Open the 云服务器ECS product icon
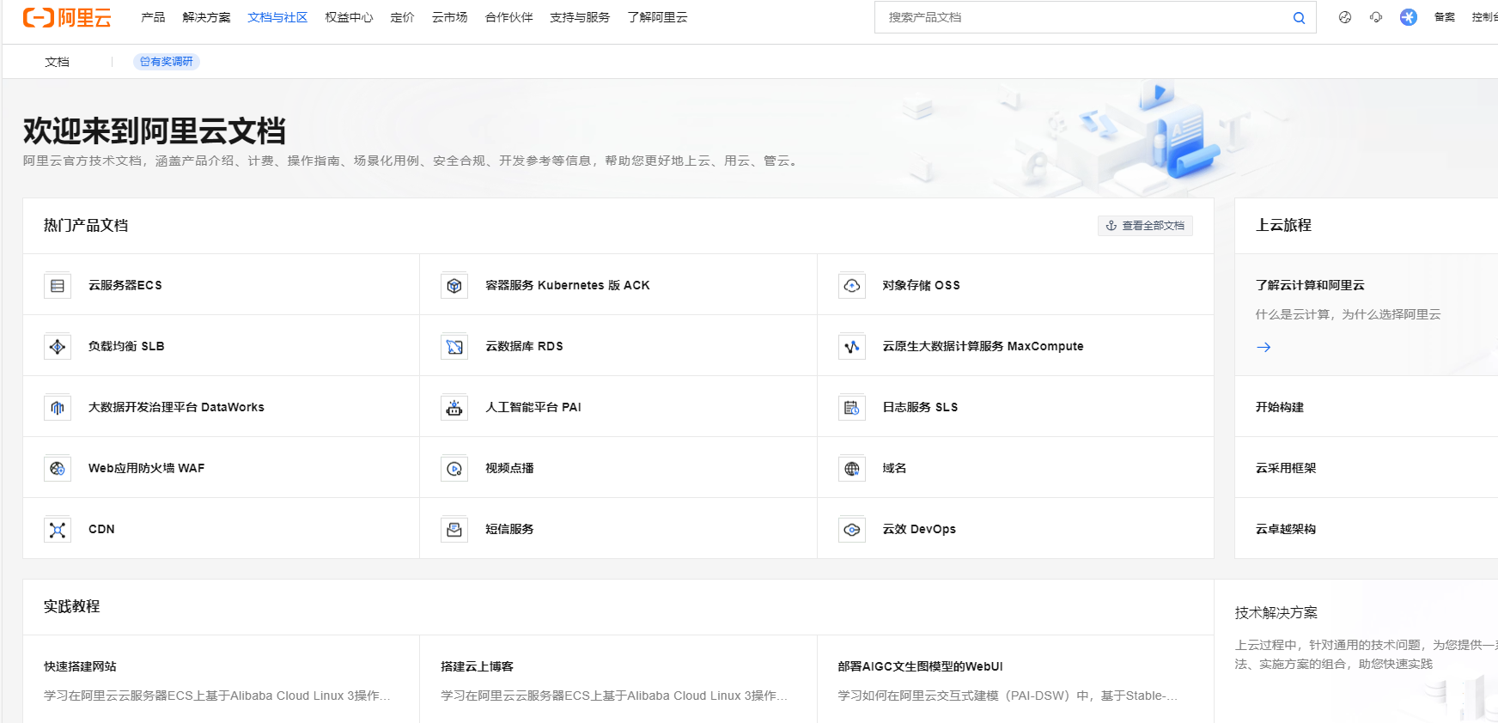 58,286
